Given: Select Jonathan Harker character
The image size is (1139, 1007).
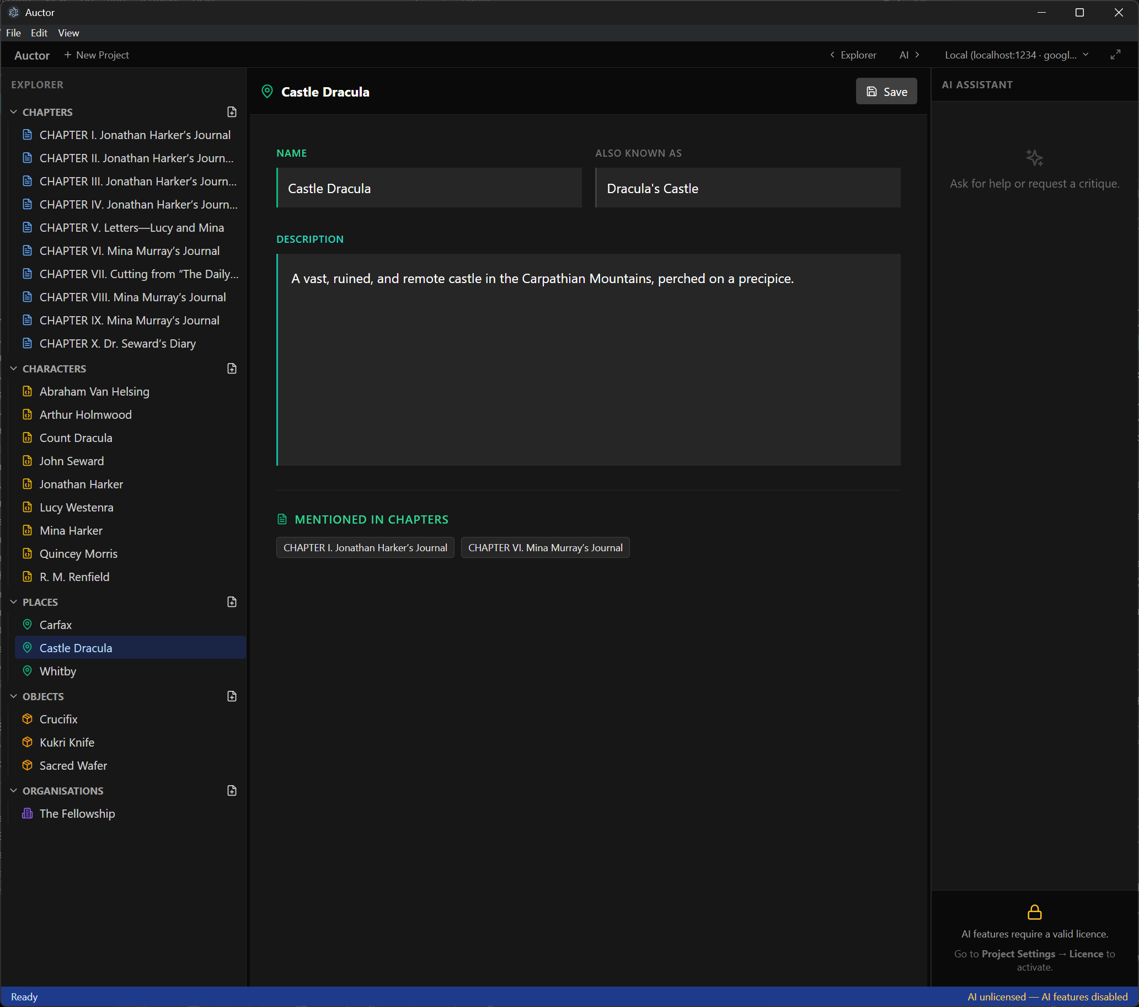Looking at the screenshot, I should click(130, 484).
